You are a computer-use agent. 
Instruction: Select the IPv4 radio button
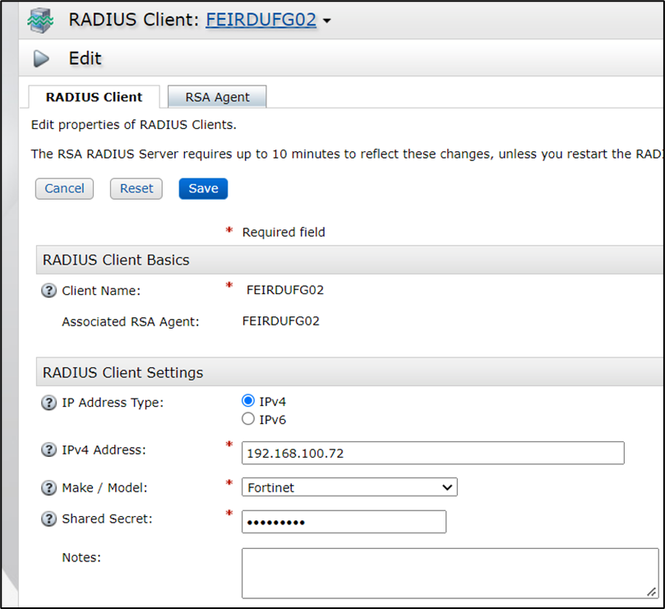click(248, 401)
